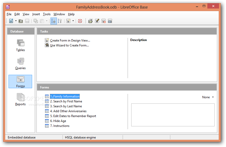Image resolution: width=226 pixels, height=147 pixels.
Task: Click the New document toolbar icon
Action: [11, 21]
